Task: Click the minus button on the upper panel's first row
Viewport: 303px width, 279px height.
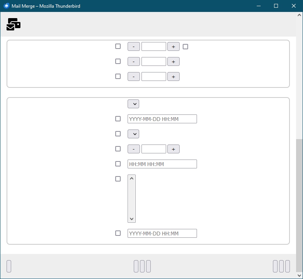Action: [x=134, y=47]
